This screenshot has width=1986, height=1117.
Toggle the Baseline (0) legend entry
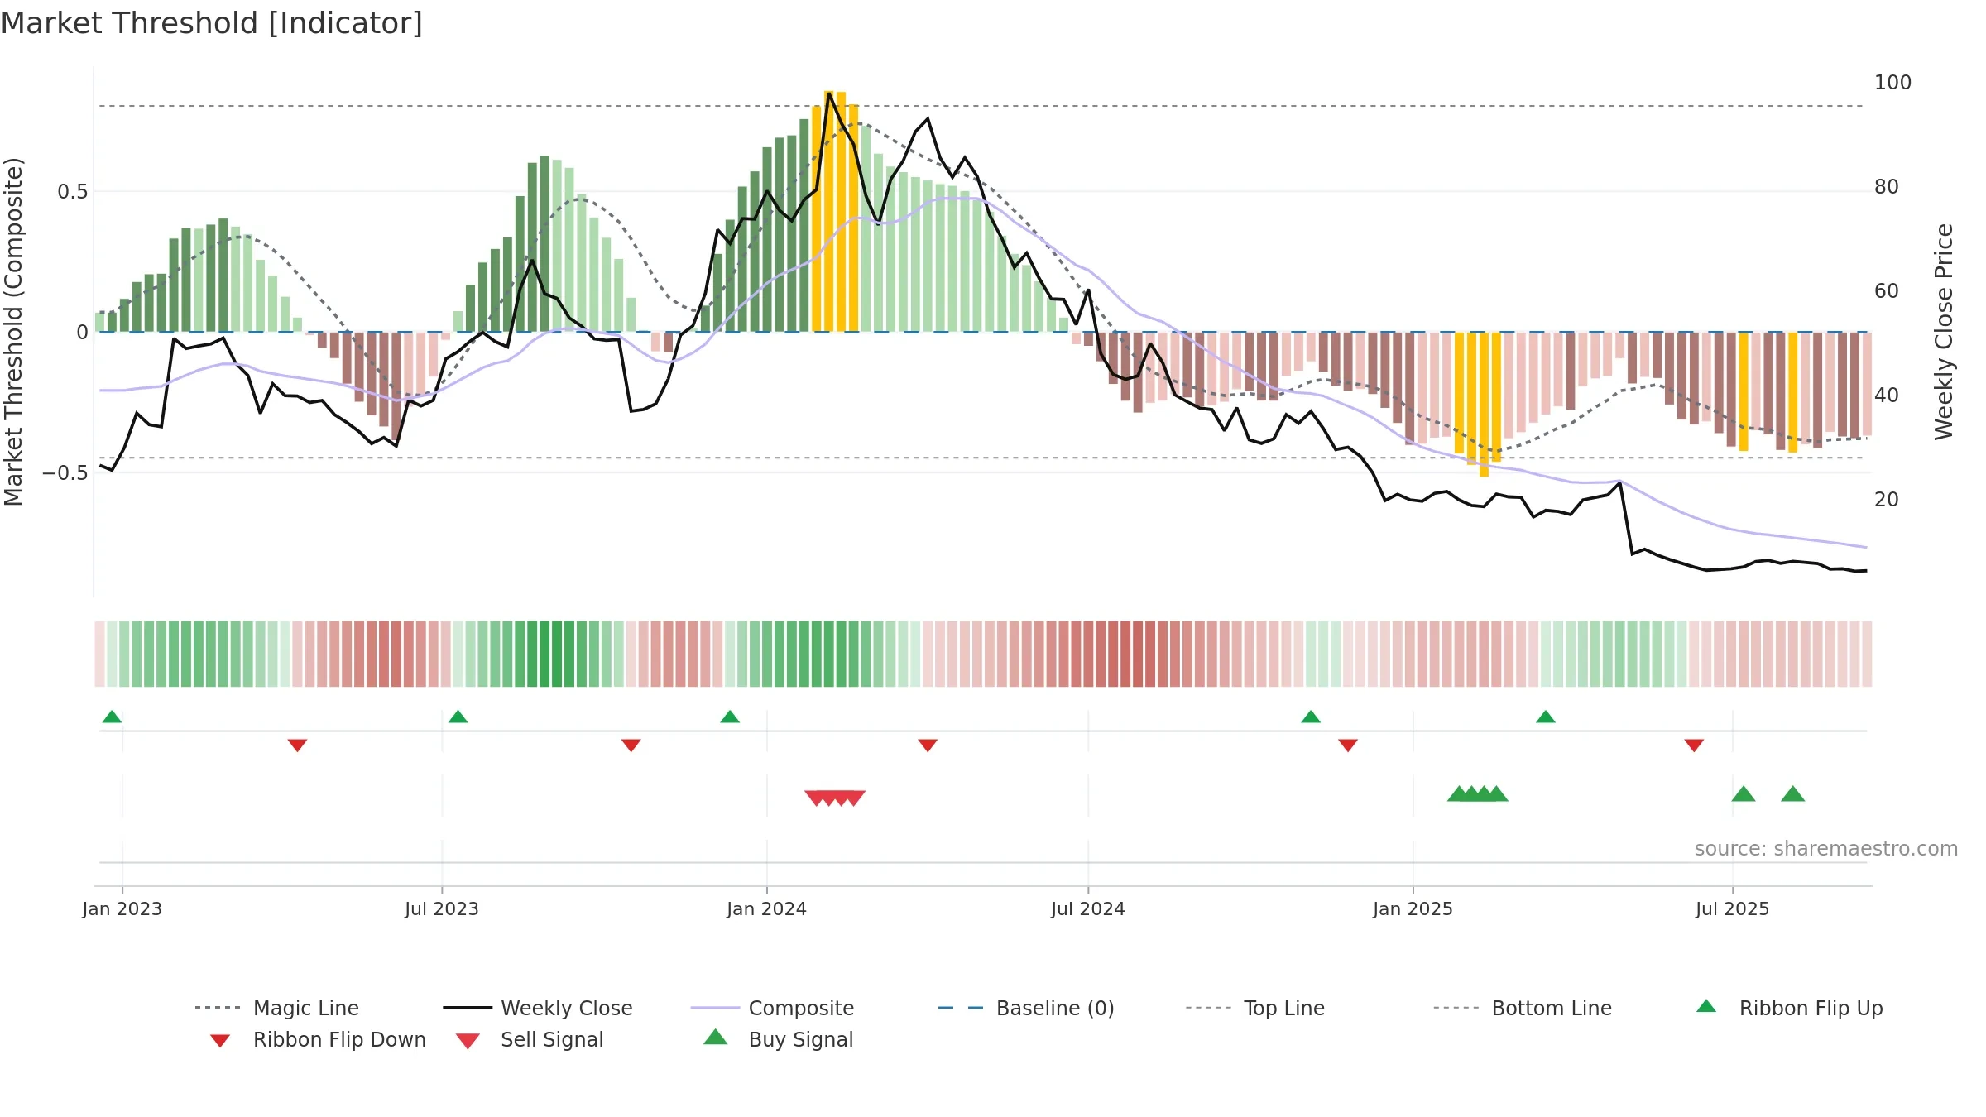pyautogui.click(x=1026, y=1008)
